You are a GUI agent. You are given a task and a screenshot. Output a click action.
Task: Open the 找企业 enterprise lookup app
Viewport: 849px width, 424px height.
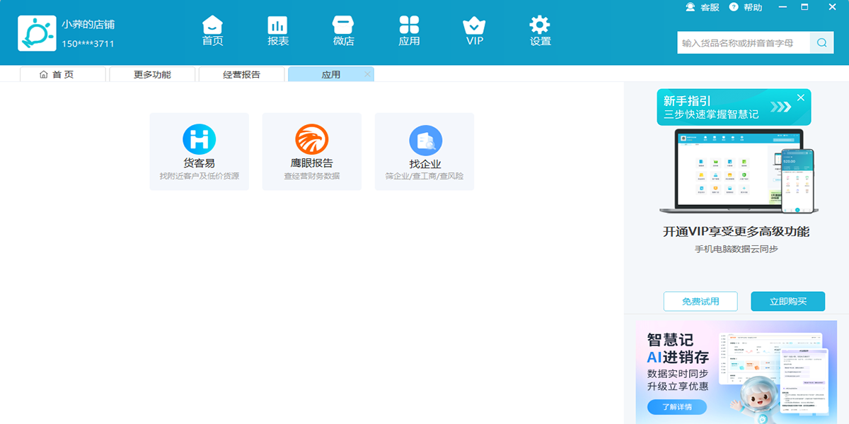[424, 151]
